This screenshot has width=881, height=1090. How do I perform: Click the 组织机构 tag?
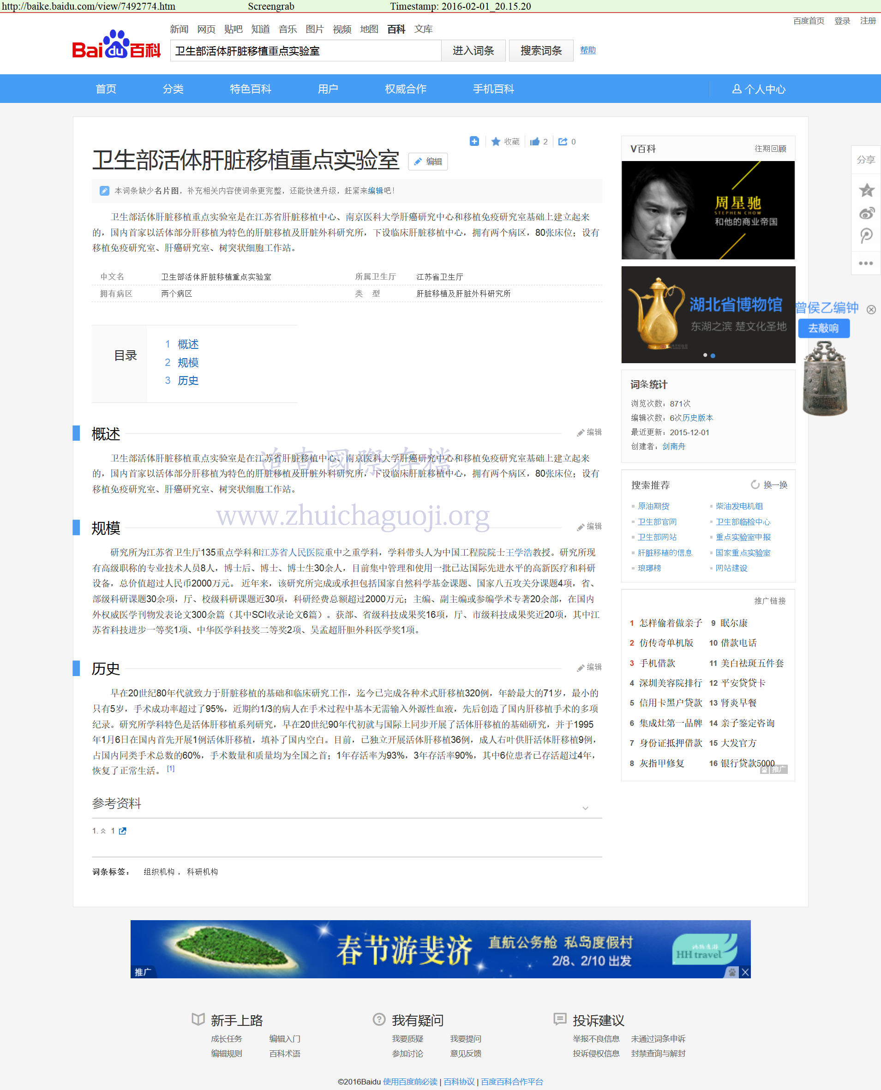(159, 871)
